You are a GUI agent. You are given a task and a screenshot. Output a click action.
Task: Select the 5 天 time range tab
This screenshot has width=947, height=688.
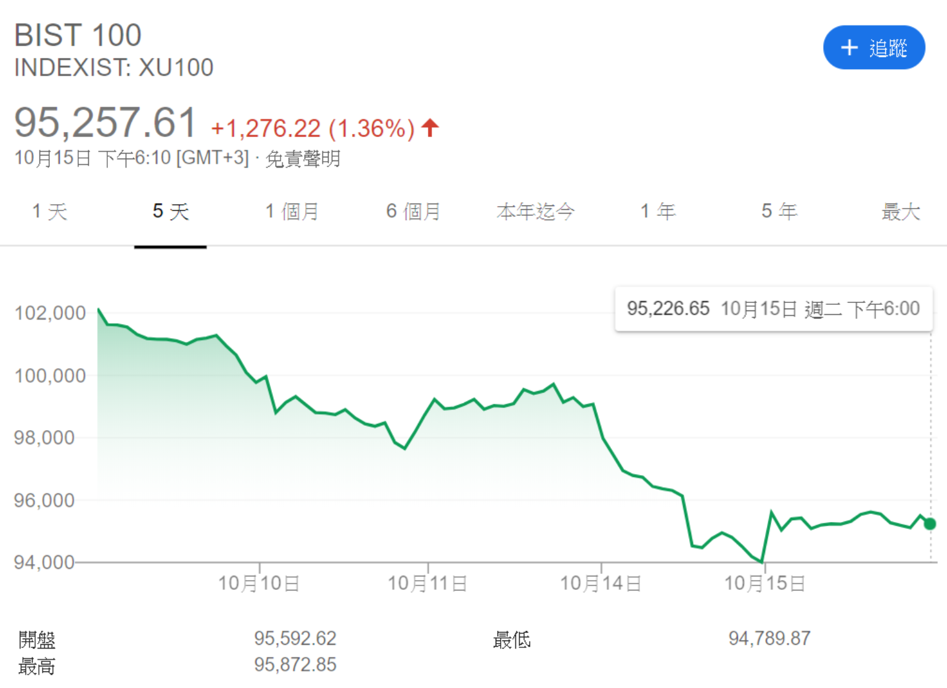[x=170, y=212]
